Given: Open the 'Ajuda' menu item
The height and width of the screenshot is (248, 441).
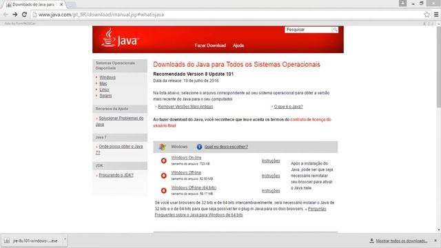Looking at the screenshot, I should click(x=238, y=45).
